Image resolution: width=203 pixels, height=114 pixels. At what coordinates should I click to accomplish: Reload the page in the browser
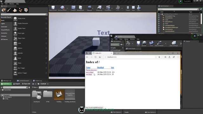click(x=95, y=57)
